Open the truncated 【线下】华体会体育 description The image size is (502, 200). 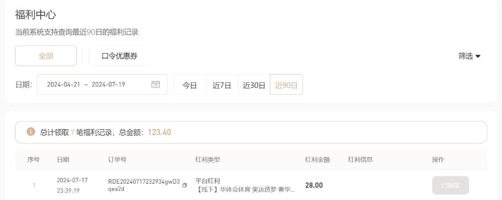(x=245, y=190)
